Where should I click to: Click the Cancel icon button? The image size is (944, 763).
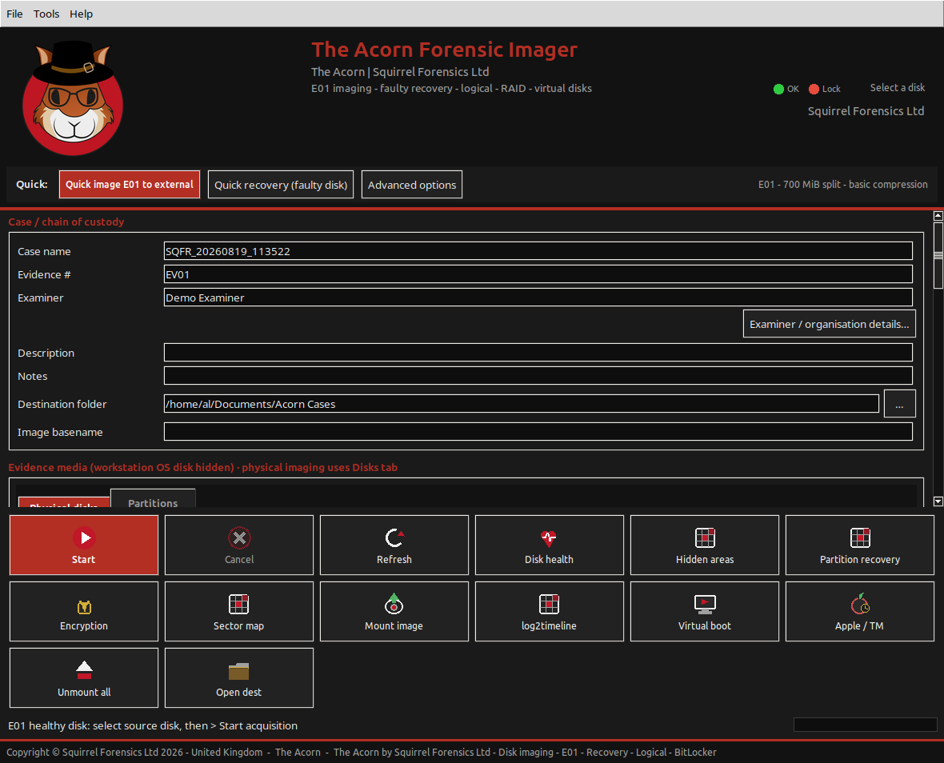click(x=239, y=545)
